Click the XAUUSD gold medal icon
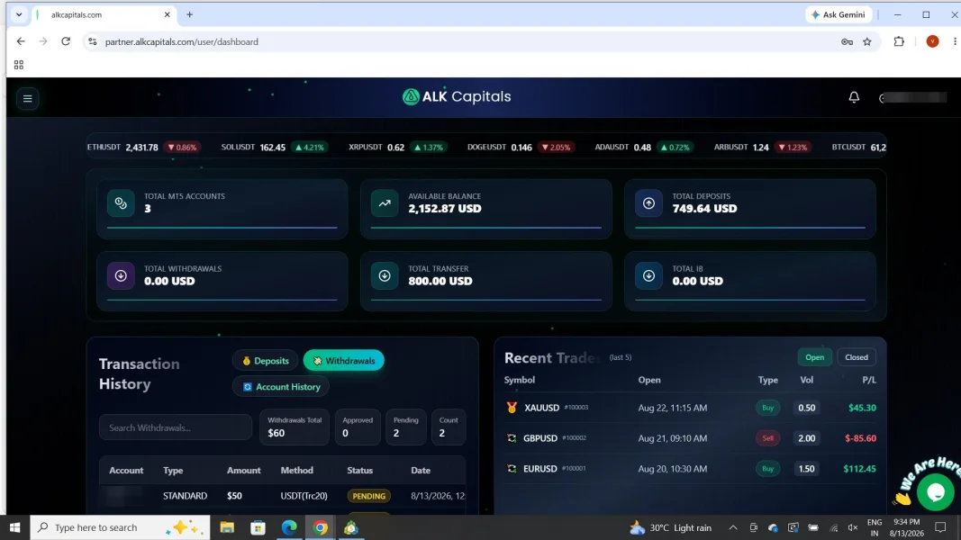This screenshot has width=961, height=540. click(x=512, y=407)
